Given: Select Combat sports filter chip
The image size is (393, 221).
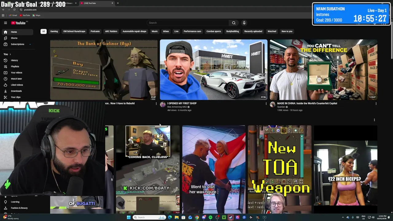Looking at the screenshot, I should [x=214, y=31].
